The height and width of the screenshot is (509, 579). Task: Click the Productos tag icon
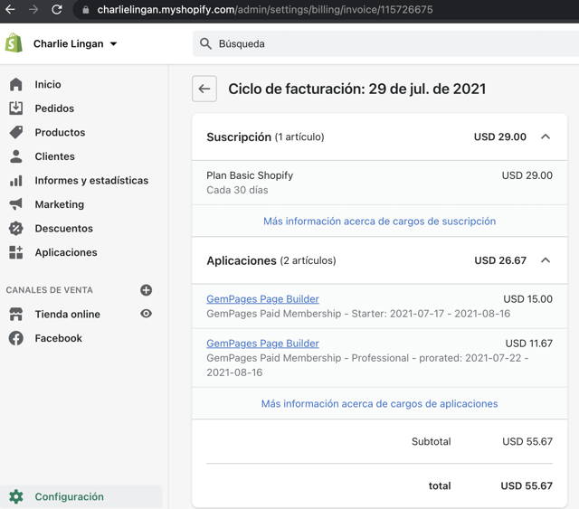click(16, 132)
